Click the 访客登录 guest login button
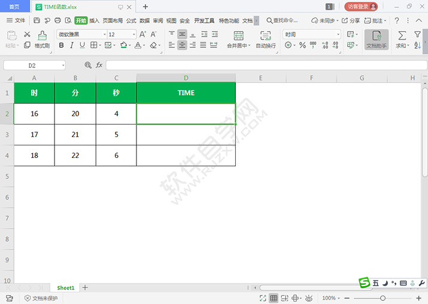The width and height of the screenshot is (428, 304). [x=361, y=7]
